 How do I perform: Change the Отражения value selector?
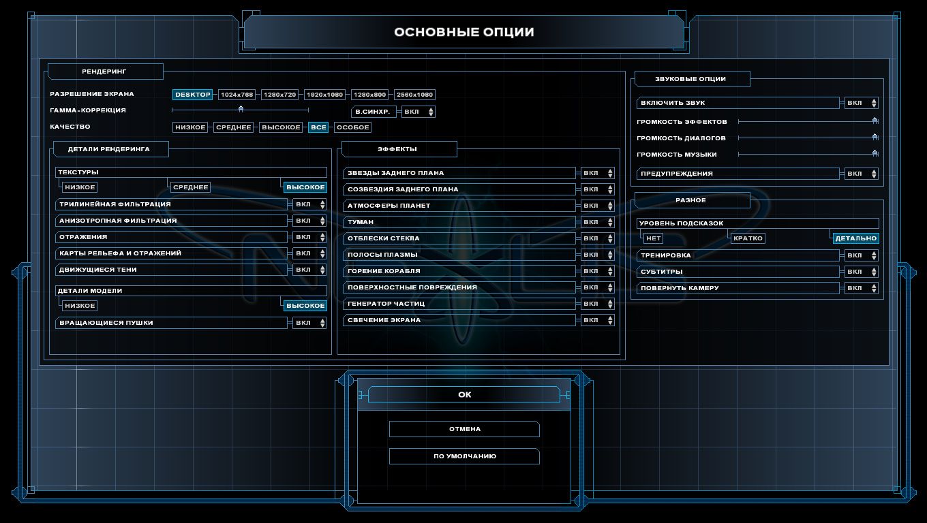[309, 237]
